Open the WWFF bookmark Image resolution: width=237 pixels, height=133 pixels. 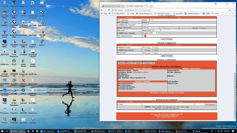coord(207,14)
